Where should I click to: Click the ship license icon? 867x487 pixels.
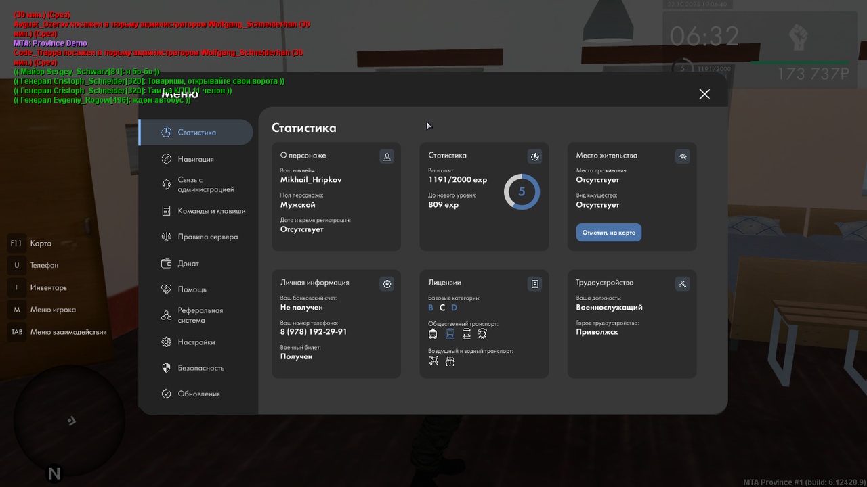click(450, 361)
